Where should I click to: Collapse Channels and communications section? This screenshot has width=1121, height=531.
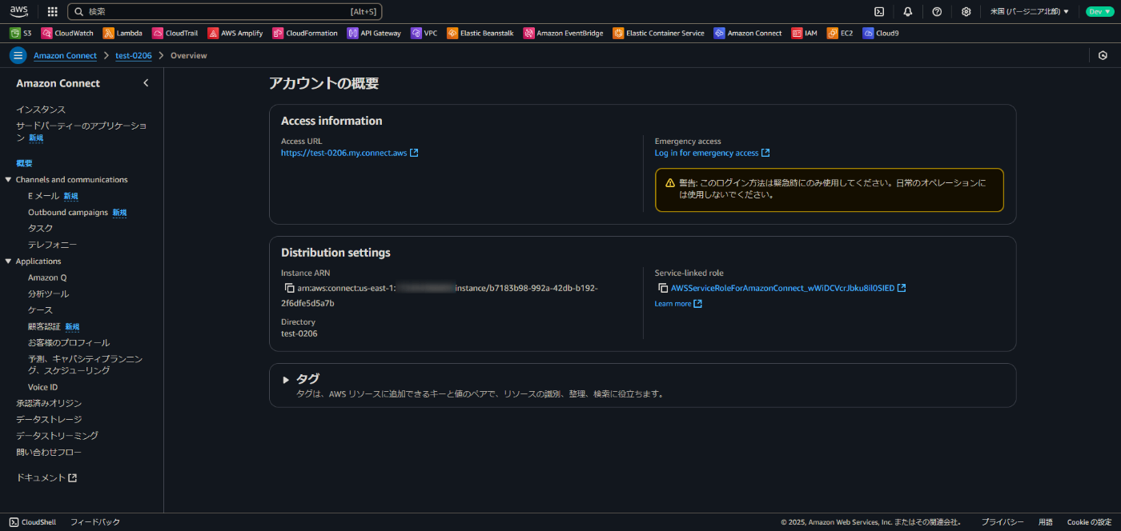tap(8, 180)
